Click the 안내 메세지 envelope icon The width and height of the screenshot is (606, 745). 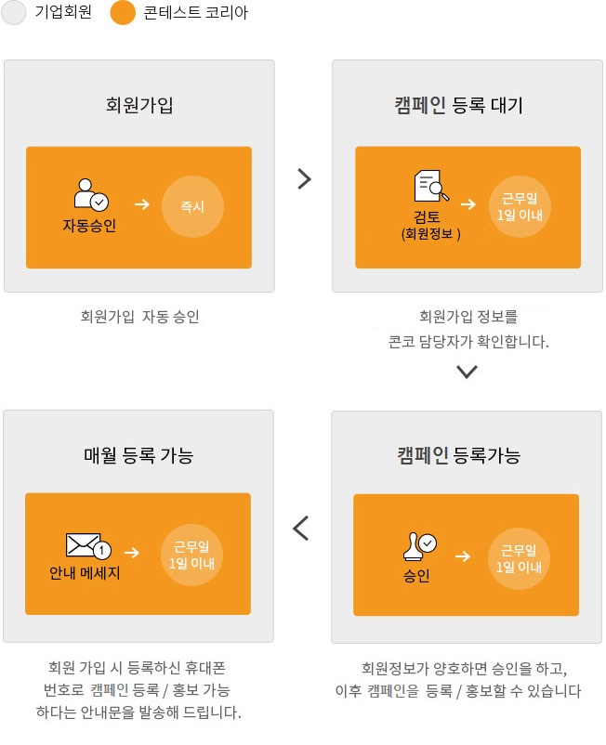pyautogui.click(x=88, y=545)
